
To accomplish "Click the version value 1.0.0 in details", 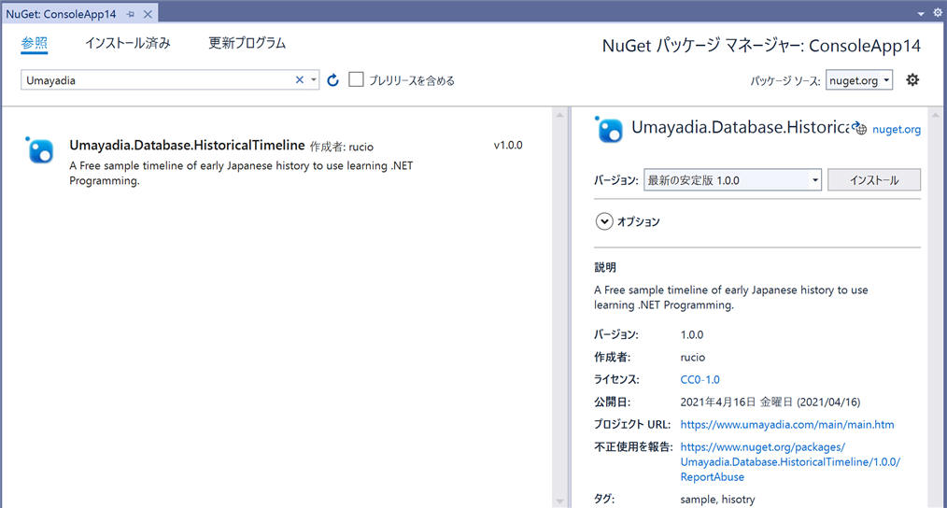I will (x=691, y=334).
